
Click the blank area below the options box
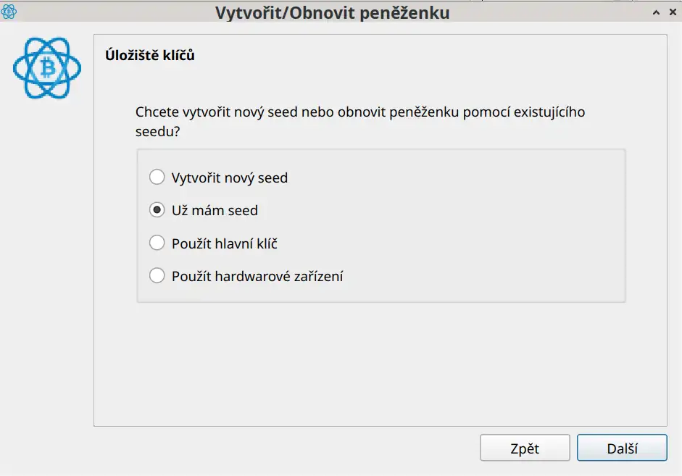coord(377,362)
